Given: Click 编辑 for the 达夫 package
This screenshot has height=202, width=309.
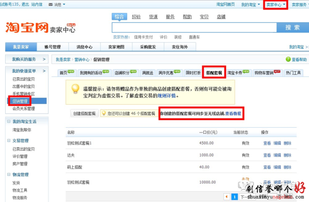Looking at the screenshot, I should (277, 155).
